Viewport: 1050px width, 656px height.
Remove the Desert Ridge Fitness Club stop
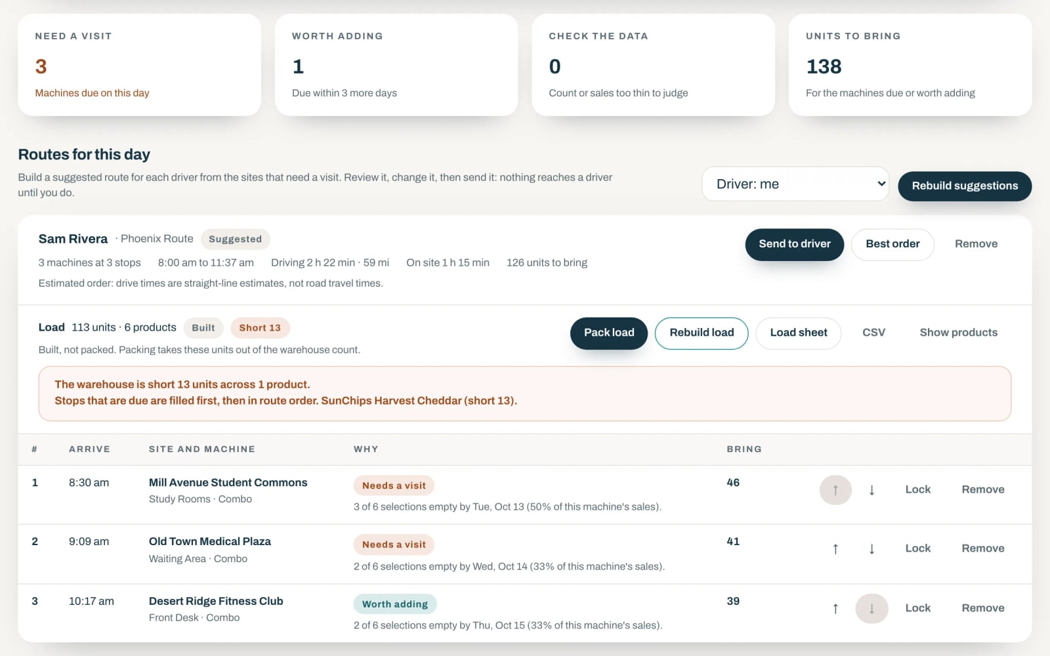click(982, 608)
